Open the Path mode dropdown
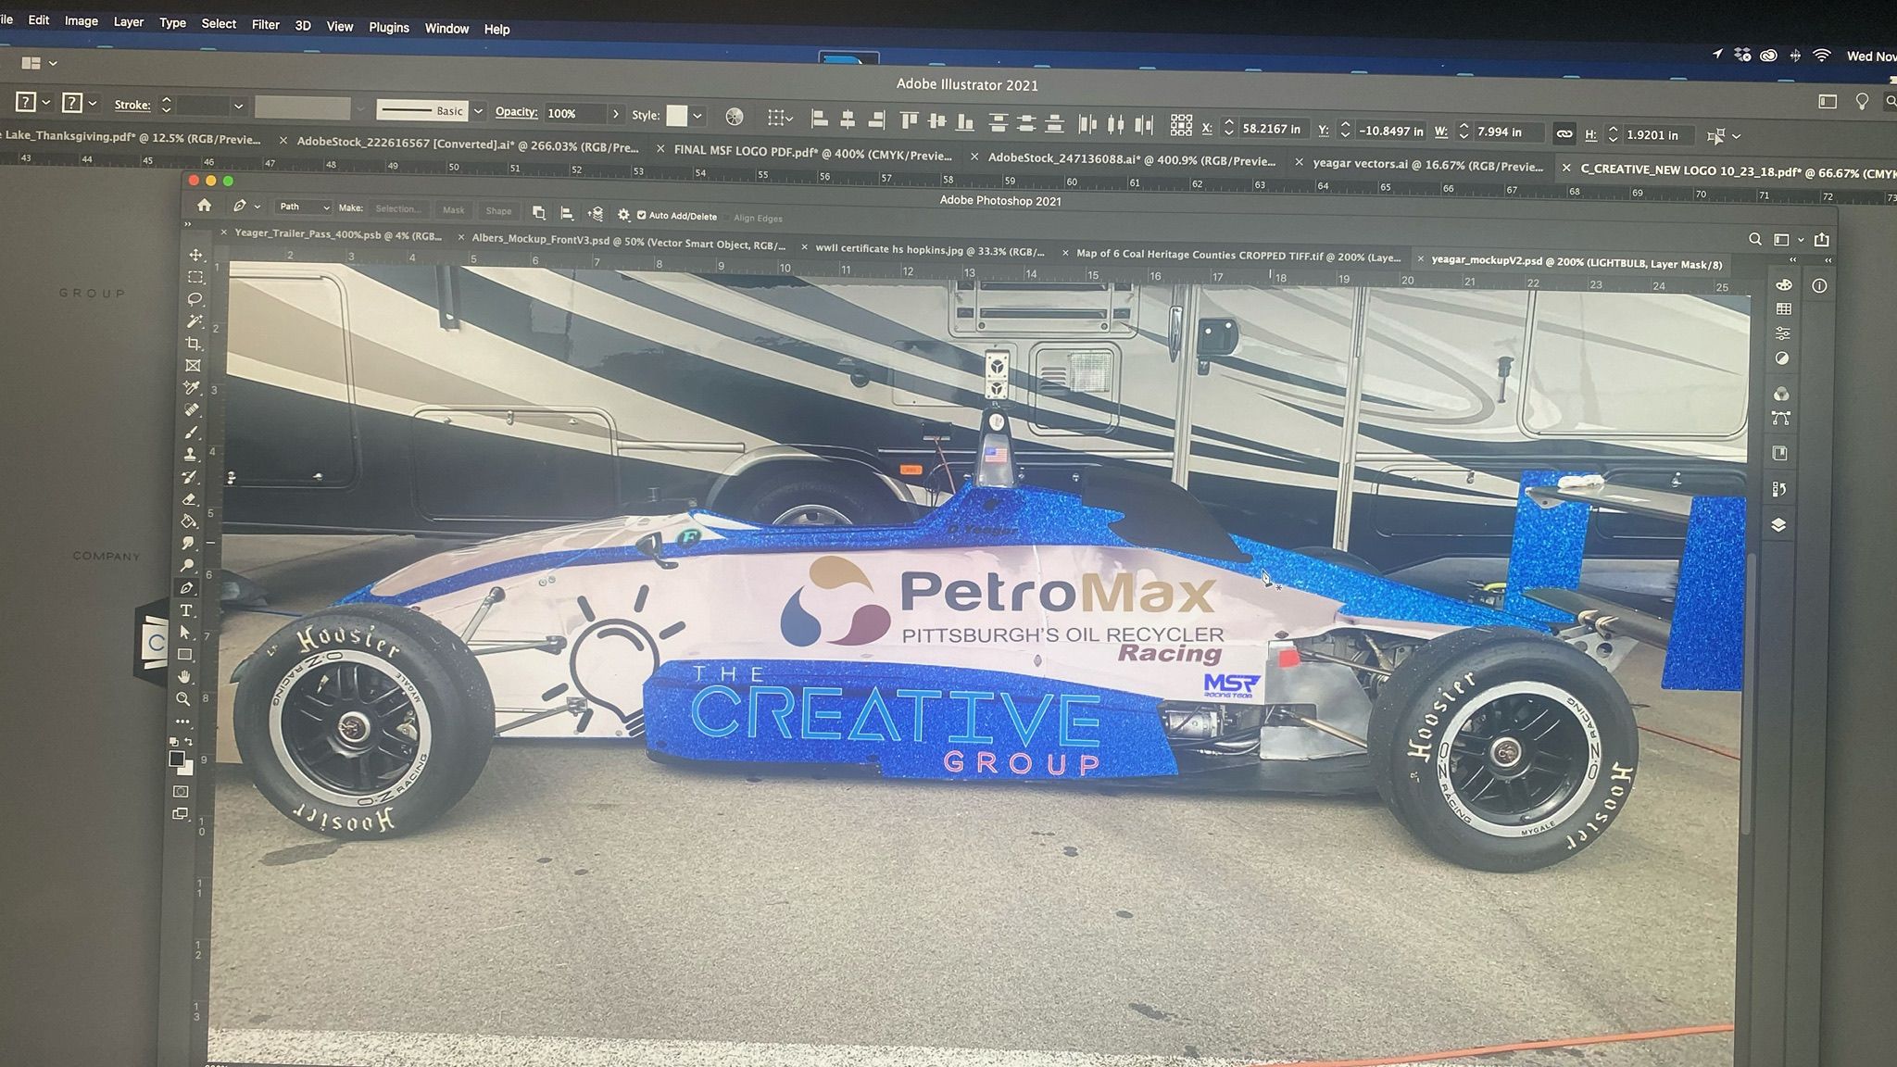Viewport: 1897px width, 1067px height. [x=304, y=207]
